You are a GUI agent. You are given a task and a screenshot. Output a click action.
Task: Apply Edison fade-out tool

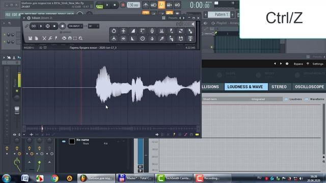pos(133,39)
